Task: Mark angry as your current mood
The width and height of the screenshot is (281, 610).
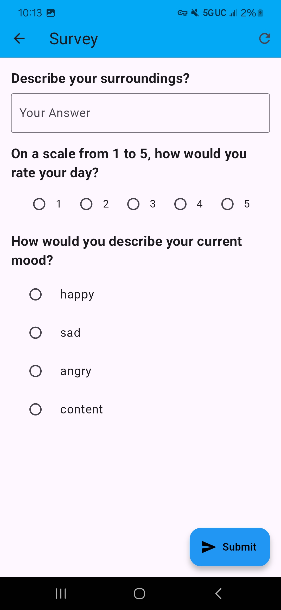Action: click(x=36, y=371)
